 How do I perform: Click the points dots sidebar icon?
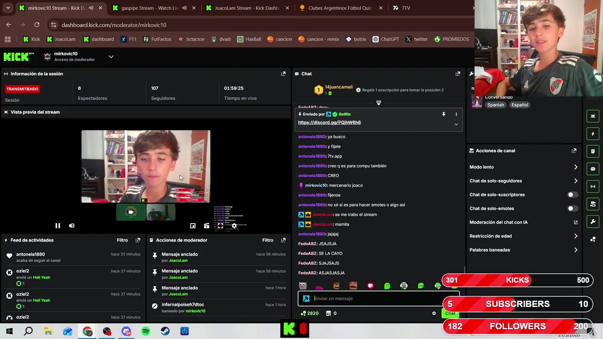593,239
